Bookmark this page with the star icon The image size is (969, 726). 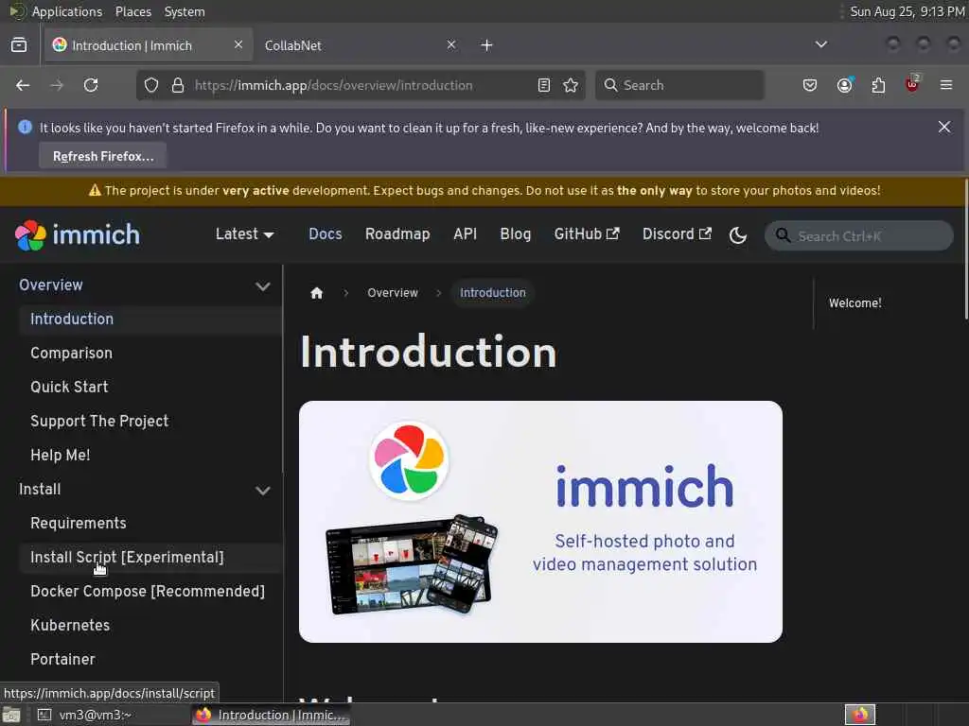point(571,85)
